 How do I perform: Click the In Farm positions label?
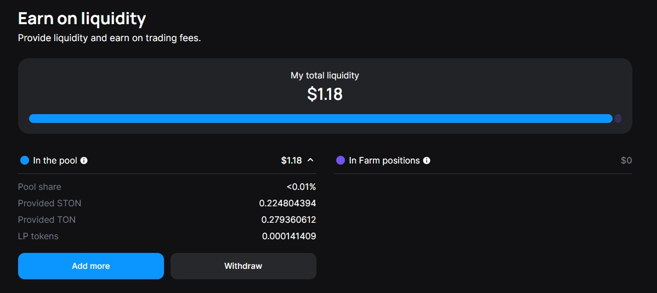pos(384,161)
